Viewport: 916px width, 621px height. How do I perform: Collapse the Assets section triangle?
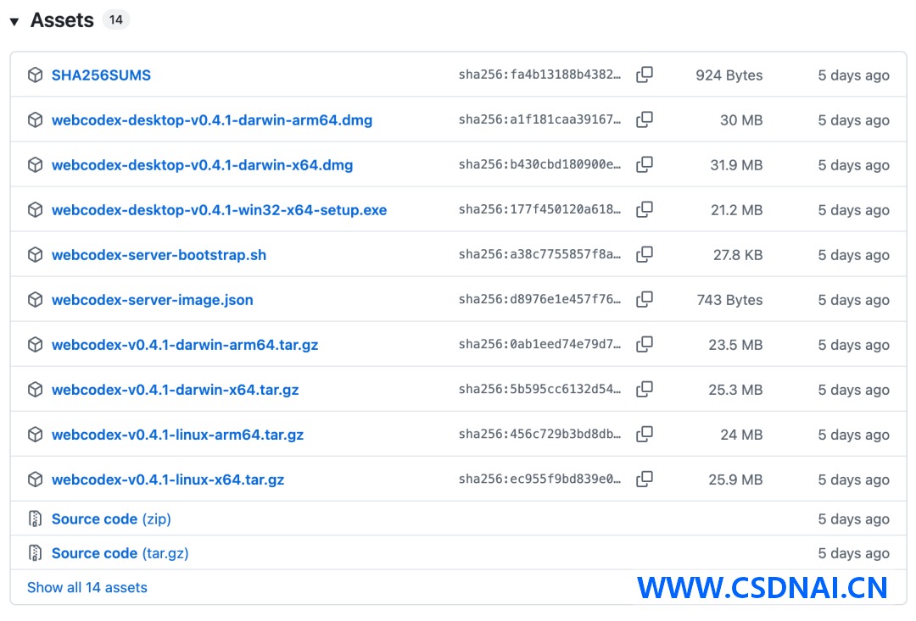(14, 21)
